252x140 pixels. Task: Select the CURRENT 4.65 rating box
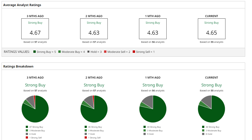[x=212, y=29]
